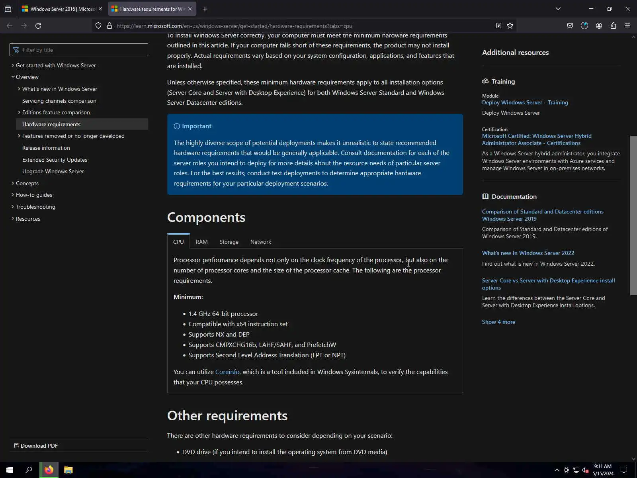
Task: Click the Firefox taskbar icon
Action: coord(49,470)
